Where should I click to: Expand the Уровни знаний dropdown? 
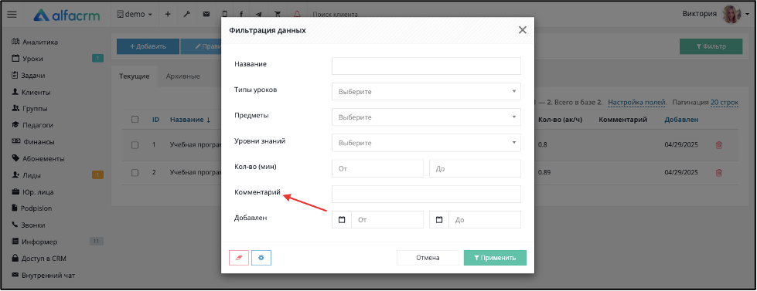click(426, 143)
